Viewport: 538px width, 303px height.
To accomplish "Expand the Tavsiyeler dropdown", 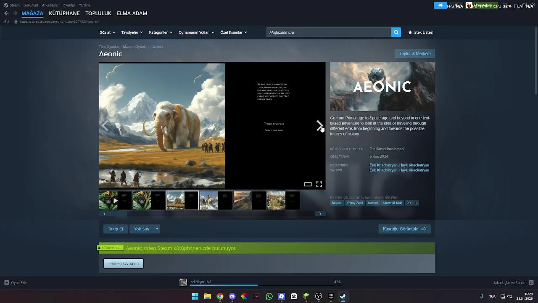I will point(132,32).
